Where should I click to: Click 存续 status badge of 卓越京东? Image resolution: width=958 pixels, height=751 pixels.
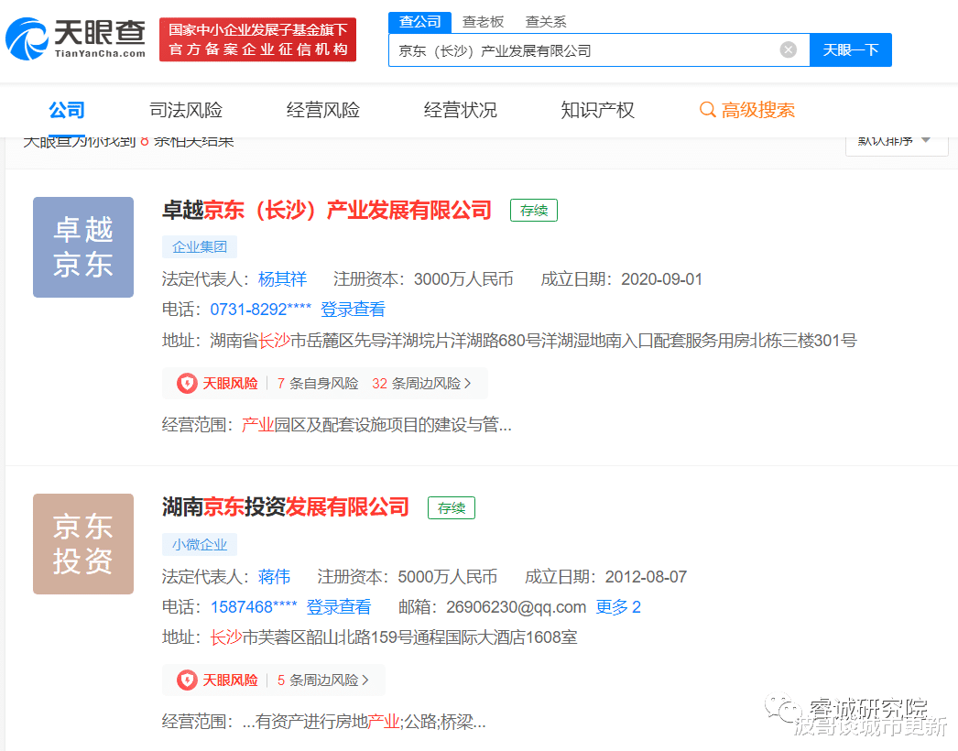click(534, 211)
